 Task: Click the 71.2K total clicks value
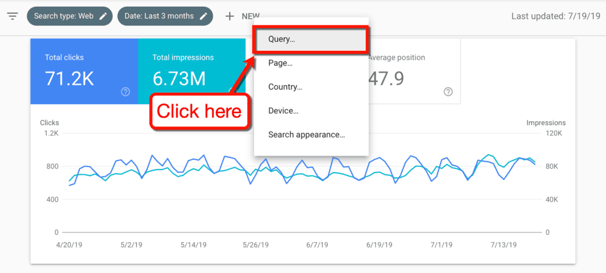(70, 78)
